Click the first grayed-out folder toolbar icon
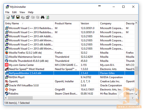 [x=33, y=17]
